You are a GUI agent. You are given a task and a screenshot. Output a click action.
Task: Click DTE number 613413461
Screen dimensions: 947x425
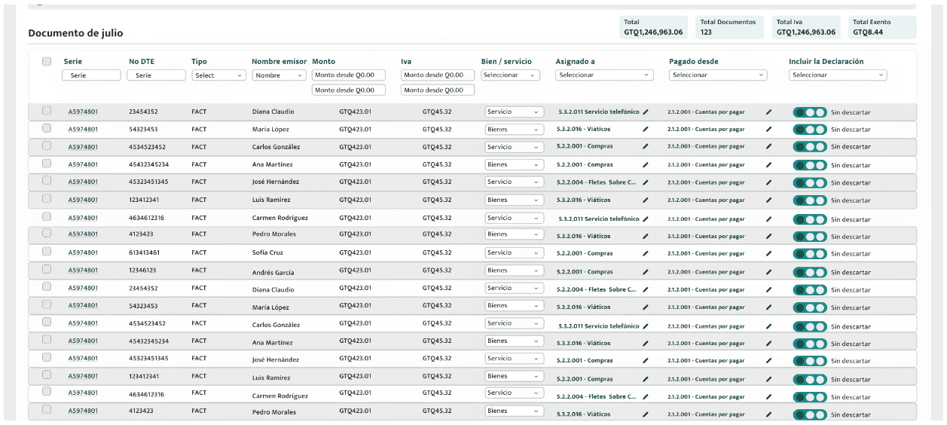[144, 252]
